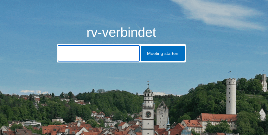Click the small green-spired turret near bottom center
This screenshot has height=135, width=268.
(168, 124)
